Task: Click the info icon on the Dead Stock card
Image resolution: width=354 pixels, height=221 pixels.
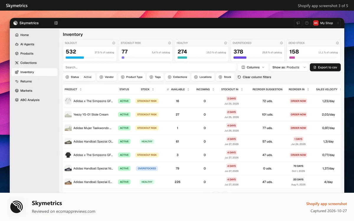Action: pos(337,43)
